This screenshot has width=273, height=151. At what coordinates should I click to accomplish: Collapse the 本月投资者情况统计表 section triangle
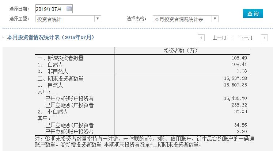click(x=3, y=38)
